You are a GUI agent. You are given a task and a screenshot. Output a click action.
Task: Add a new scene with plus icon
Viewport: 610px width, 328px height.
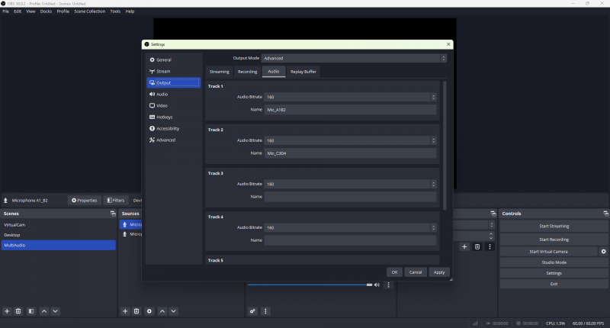7,311
